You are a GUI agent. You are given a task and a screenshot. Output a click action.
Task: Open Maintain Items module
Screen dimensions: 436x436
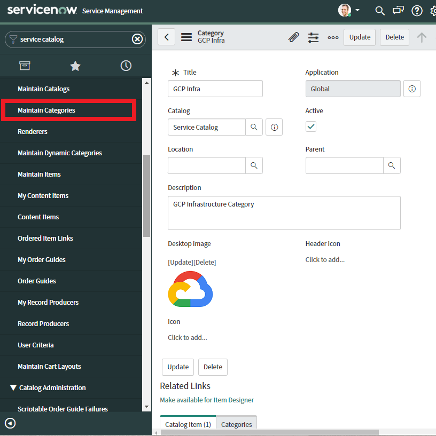click(x=39, y=175)
